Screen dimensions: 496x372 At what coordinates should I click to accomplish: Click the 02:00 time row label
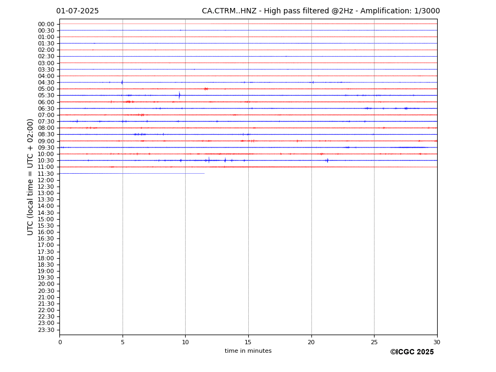click(x=46, y=50)
